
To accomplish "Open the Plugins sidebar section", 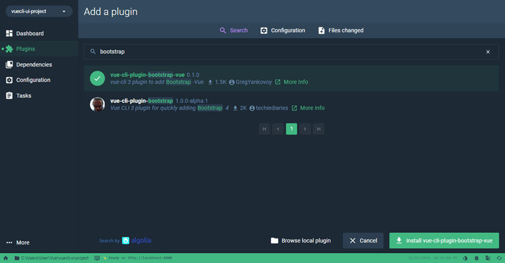I will [x=39, y=49].
